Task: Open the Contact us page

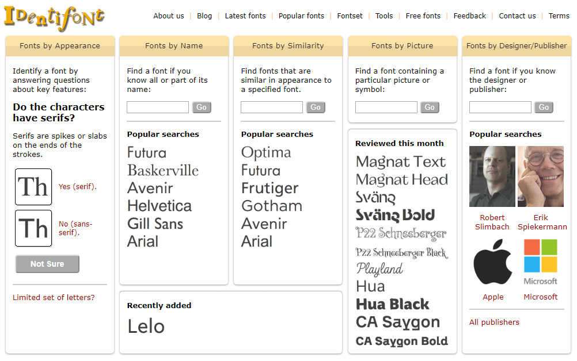Action: (x=517, y=16)
